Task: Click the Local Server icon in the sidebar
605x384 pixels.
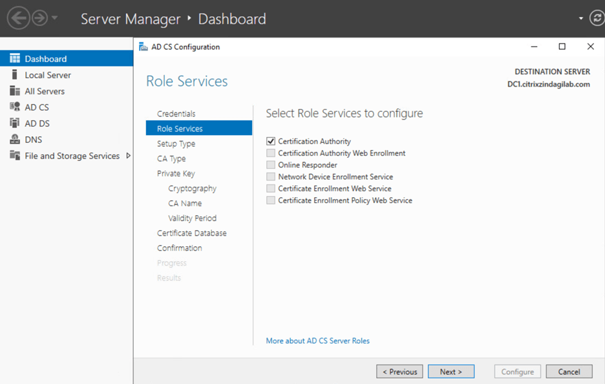Action: [x=15, y=74]
